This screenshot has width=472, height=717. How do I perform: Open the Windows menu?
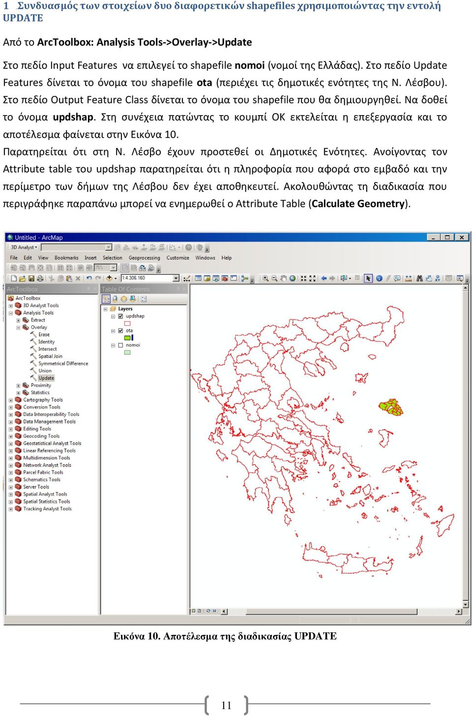(x=206, y=258)
